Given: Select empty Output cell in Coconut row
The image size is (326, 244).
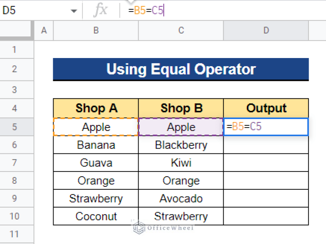Looking at the screenshot, I should (266, 216).
